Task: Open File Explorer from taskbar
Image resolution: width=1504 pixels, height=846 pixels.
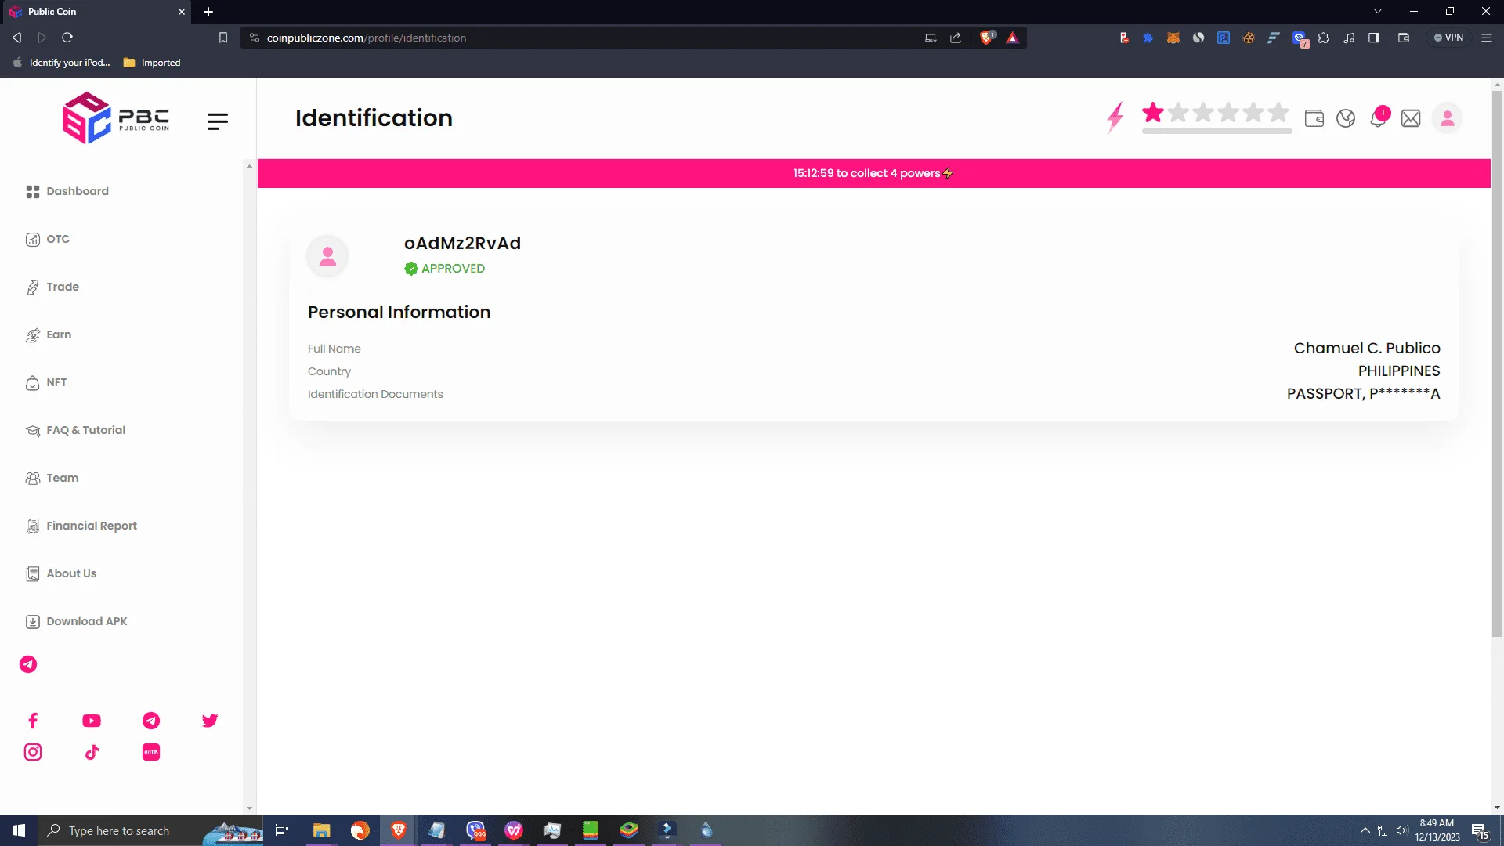Action: (x=322, y=830)
